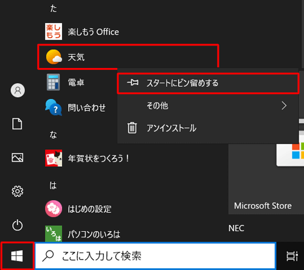Click the な section letter header

[x=54, y=135]
